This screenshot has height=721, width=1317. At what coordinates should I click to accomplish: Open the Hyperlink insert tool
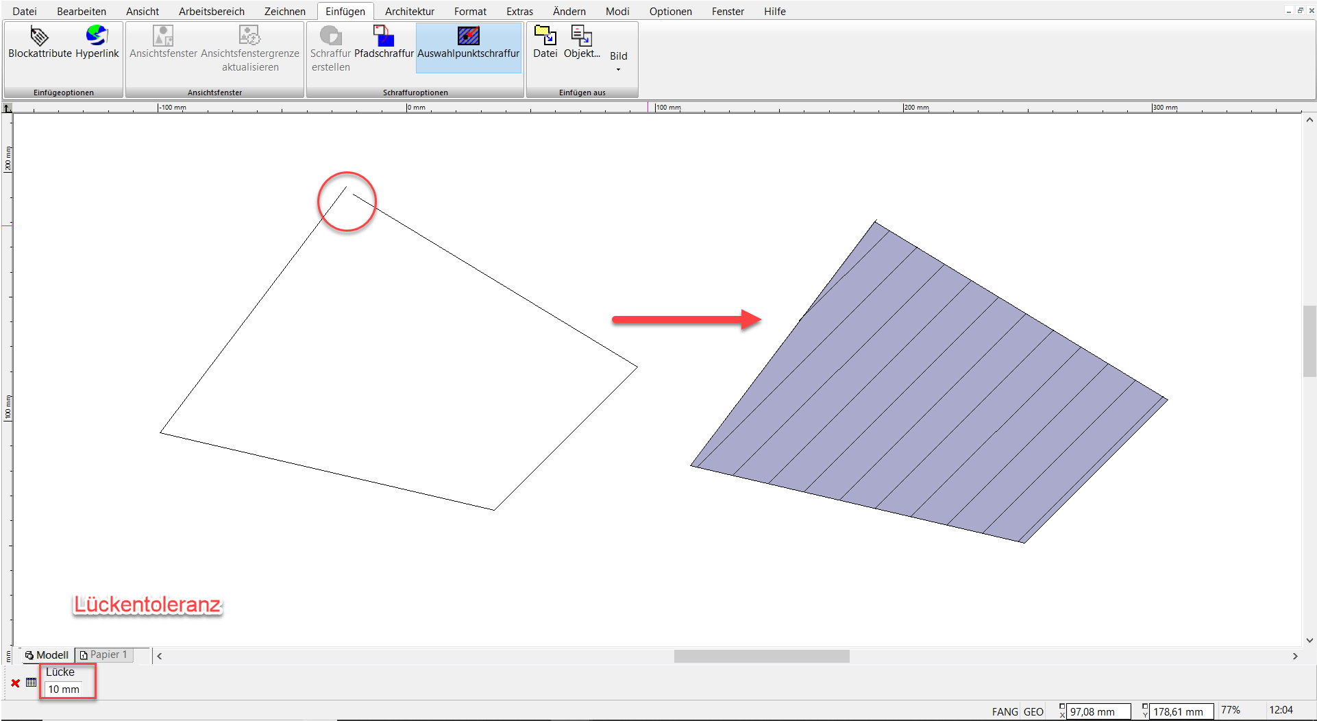point(97,36)
